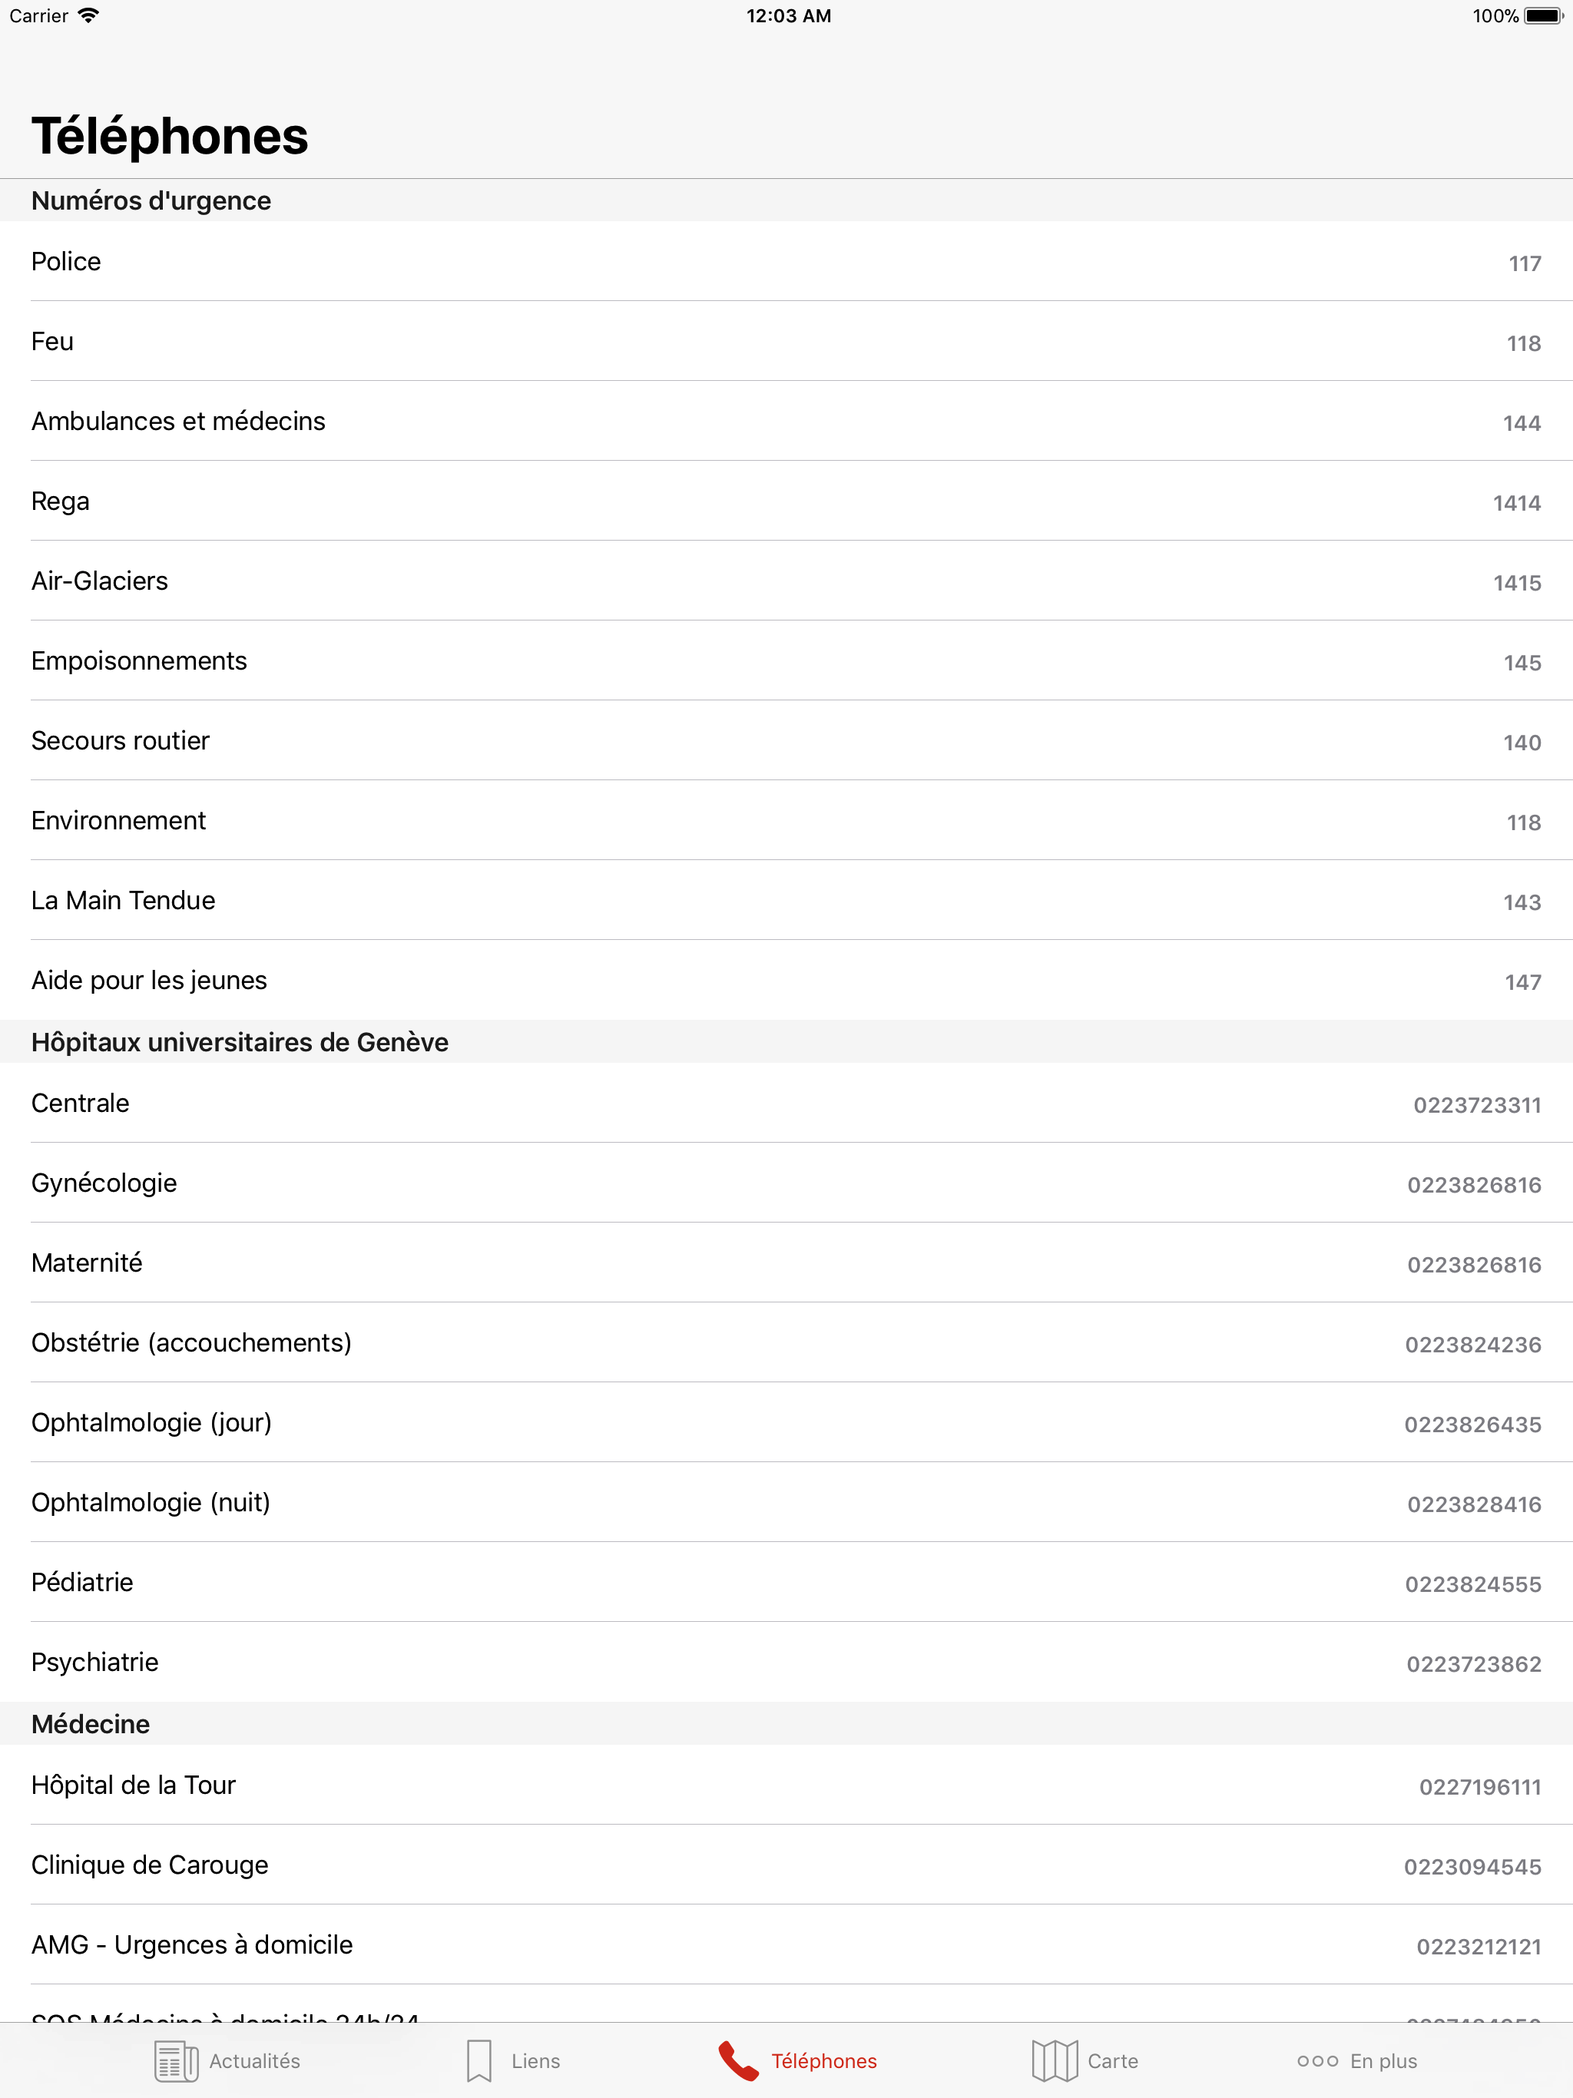Call Ophtalmologie (nuit) number
Screen dimensions: 1573x2098
(x=786, y=1504)
